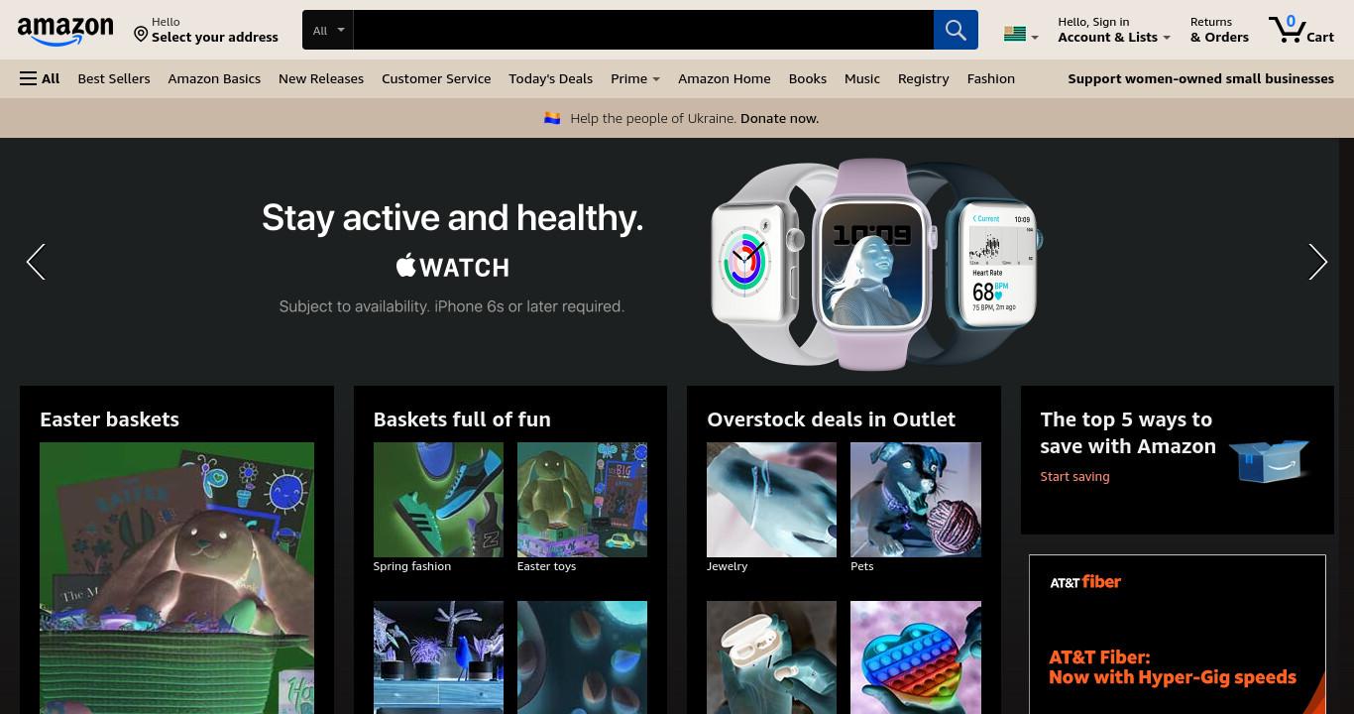Open the Registry page

tap(923, 78)
